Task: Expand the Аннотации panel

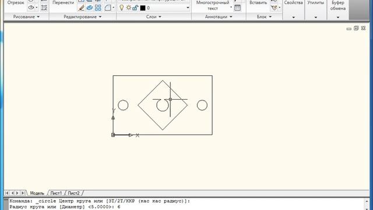Action: [219, 17]
